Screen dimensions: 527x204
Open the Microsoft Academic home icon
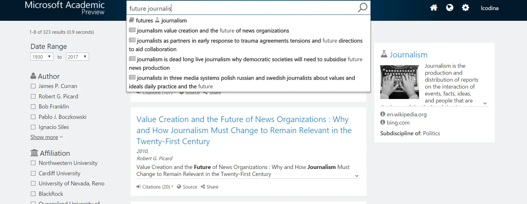434,8
